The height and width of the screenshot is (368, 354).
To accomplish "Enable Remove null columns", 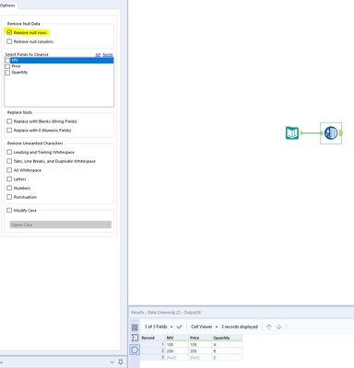I will (9, 41).
